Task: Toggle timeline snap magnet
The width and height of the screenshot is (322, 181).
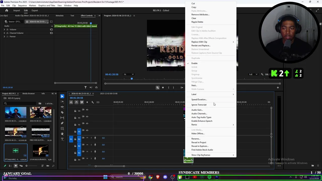Action: (x=76, y=102)
